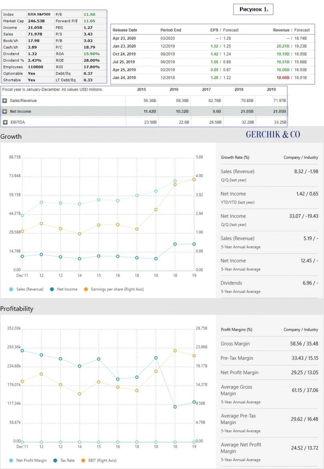
Task: Expand the EBITDA row plus icon
Action: (x=5, y=122)
